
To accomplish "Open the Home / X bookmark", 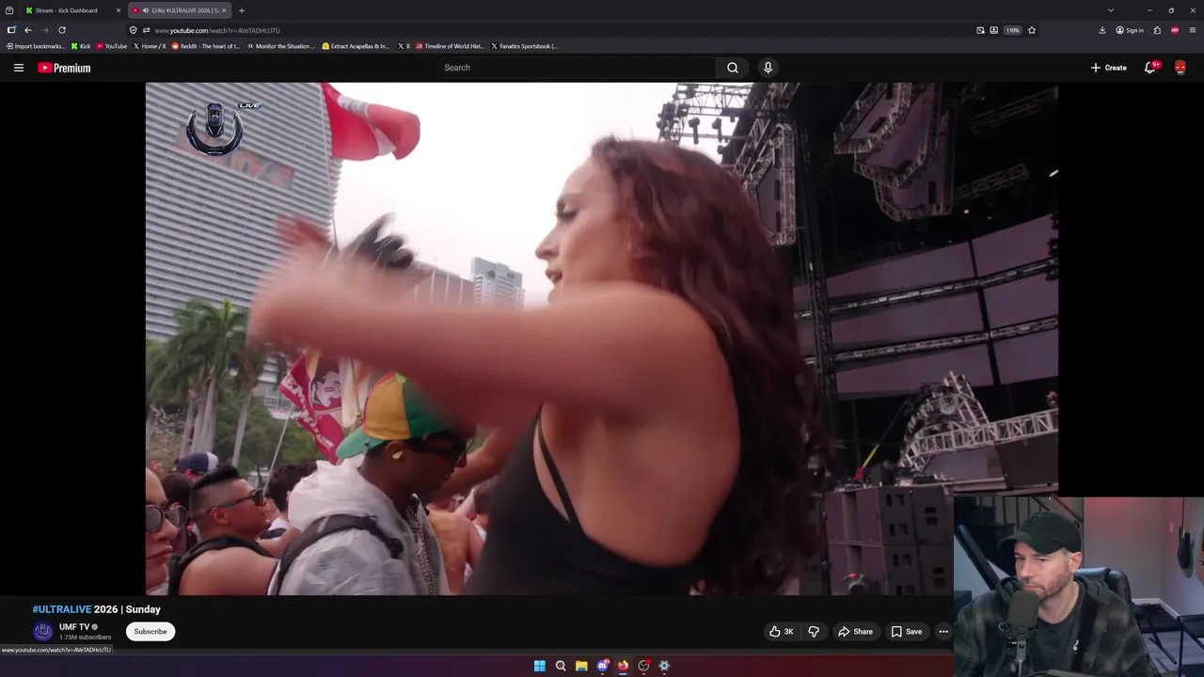I will (150, 46).
